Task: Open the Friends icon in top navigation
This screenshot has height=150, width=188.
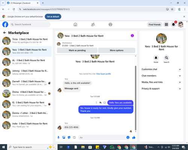Action: 93,24
